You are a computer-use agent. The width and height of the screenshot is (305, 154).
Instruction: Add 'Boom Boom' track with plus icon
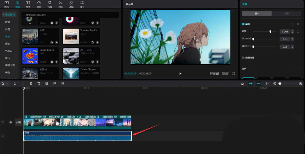(x=57, y=62)
